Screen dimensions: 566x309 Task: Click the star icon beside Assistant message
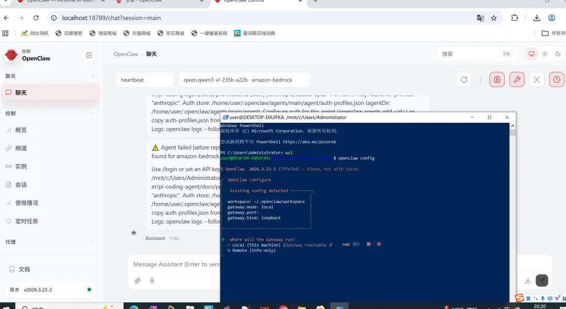134,233
